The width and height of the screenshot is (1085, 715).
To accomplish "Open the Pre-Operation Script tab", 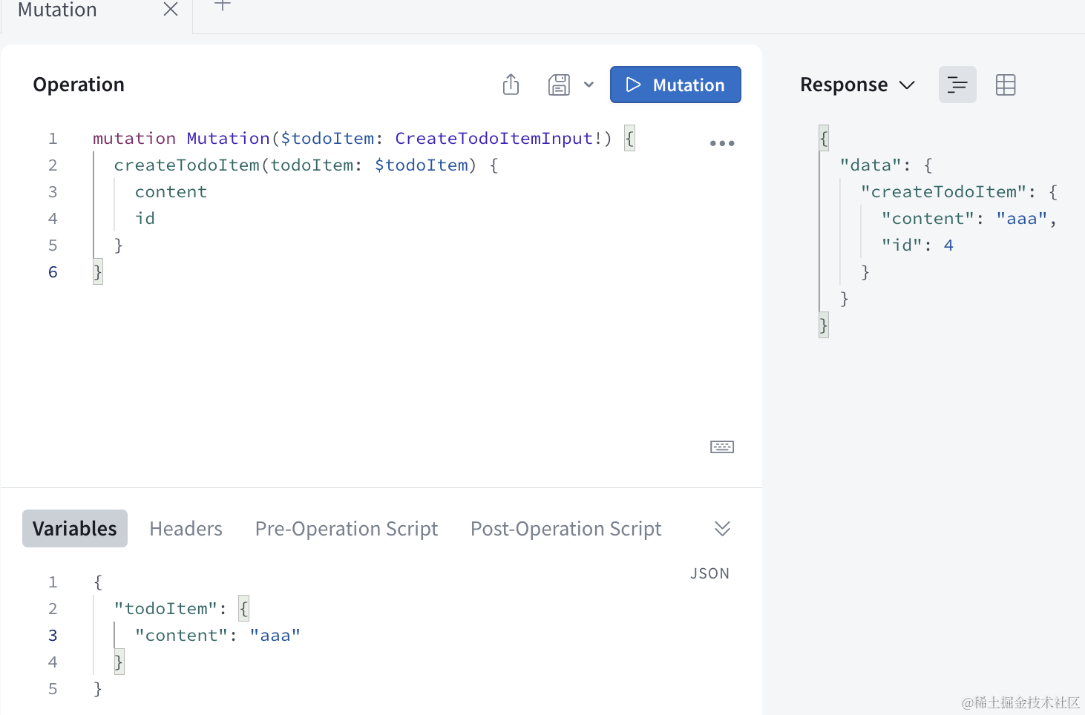I will coord(346,528).
